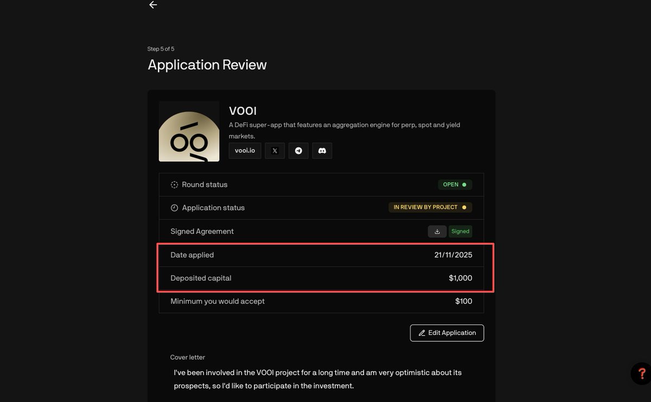Click the IN REVIEW BY PROJECT badge
Image resolution: width=651 pixels, height=402 pixels.
[x=430, y=208]
